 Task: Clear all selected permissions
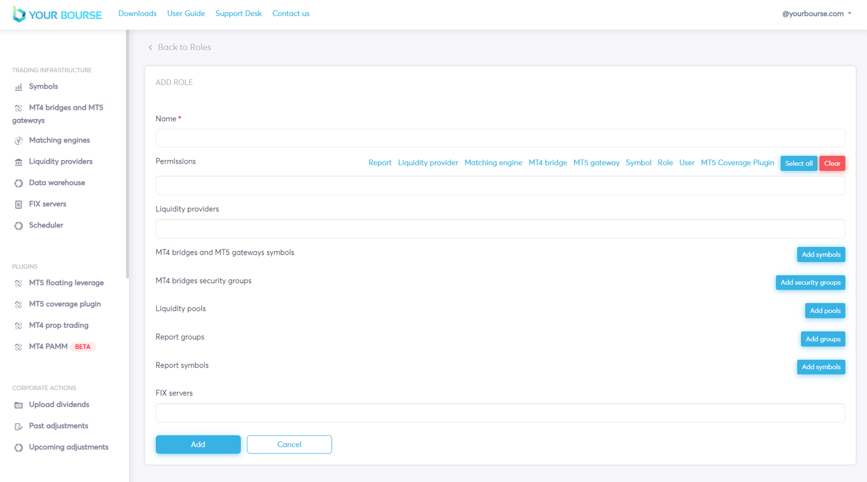(832, 164)
